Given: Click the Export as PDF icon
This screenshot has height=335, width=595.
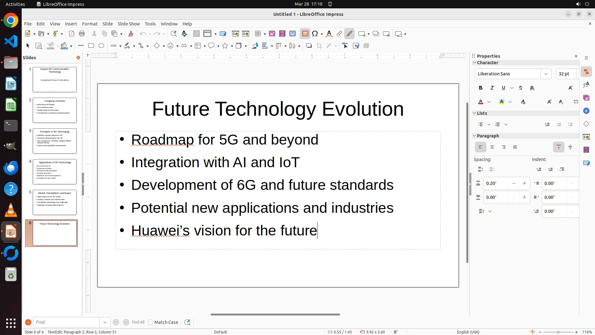Looking at the screenshot, I should click(72, 34).
